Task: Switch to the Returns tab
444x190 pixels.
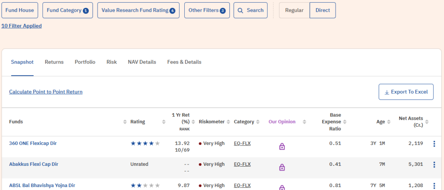Action: [x=54, y=62]
